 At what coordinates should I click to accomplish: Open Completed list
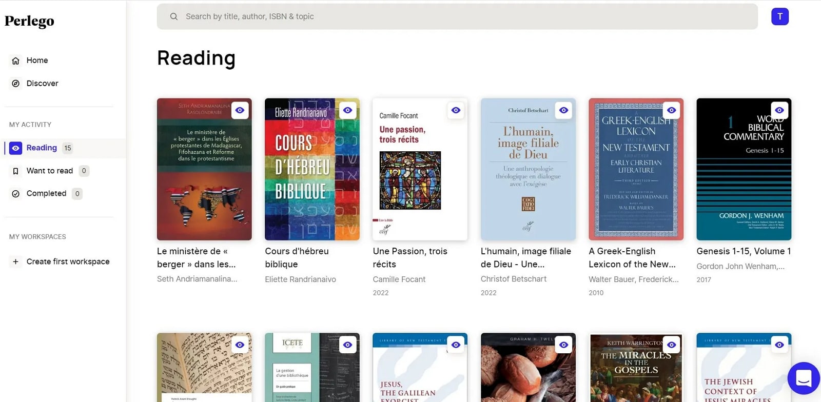(46, 193)
